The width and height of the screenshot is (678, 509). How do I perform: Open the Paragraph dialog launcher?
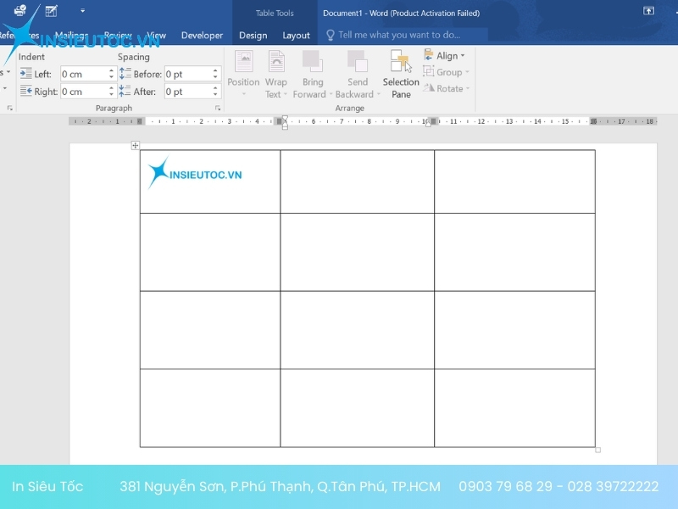(x=218, y=109)
